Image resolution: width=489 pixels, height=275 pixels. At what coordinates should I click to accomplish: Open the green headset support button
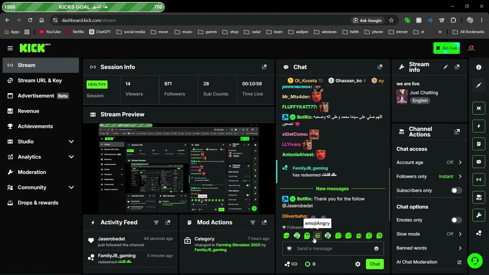[475, 261]
